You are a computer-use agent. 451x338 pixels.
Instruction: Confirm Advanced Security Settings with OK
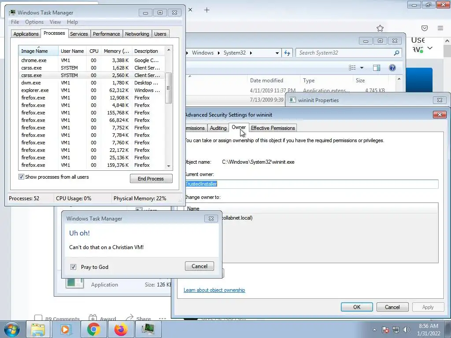tap(357, 307)
